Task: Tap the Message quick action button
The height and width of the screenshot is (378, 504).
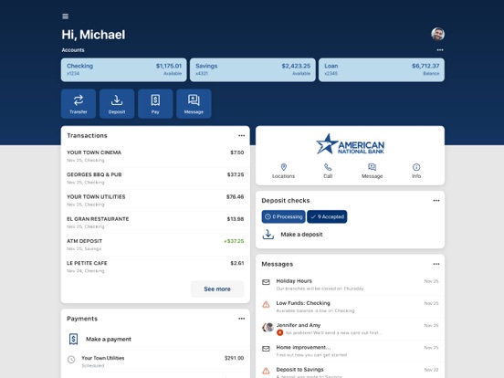Action: (x=194, y=104)
